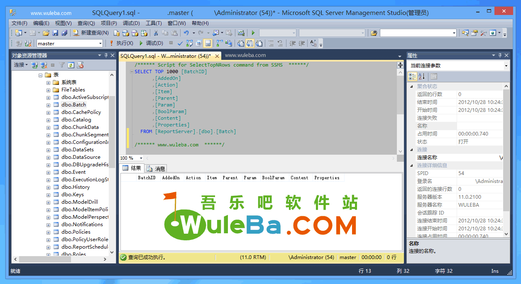Image resolution: width=521 pixels, height=284 pixels.
Task: Expand the 系统表 folder node
Action: click(x=49, y=82)
